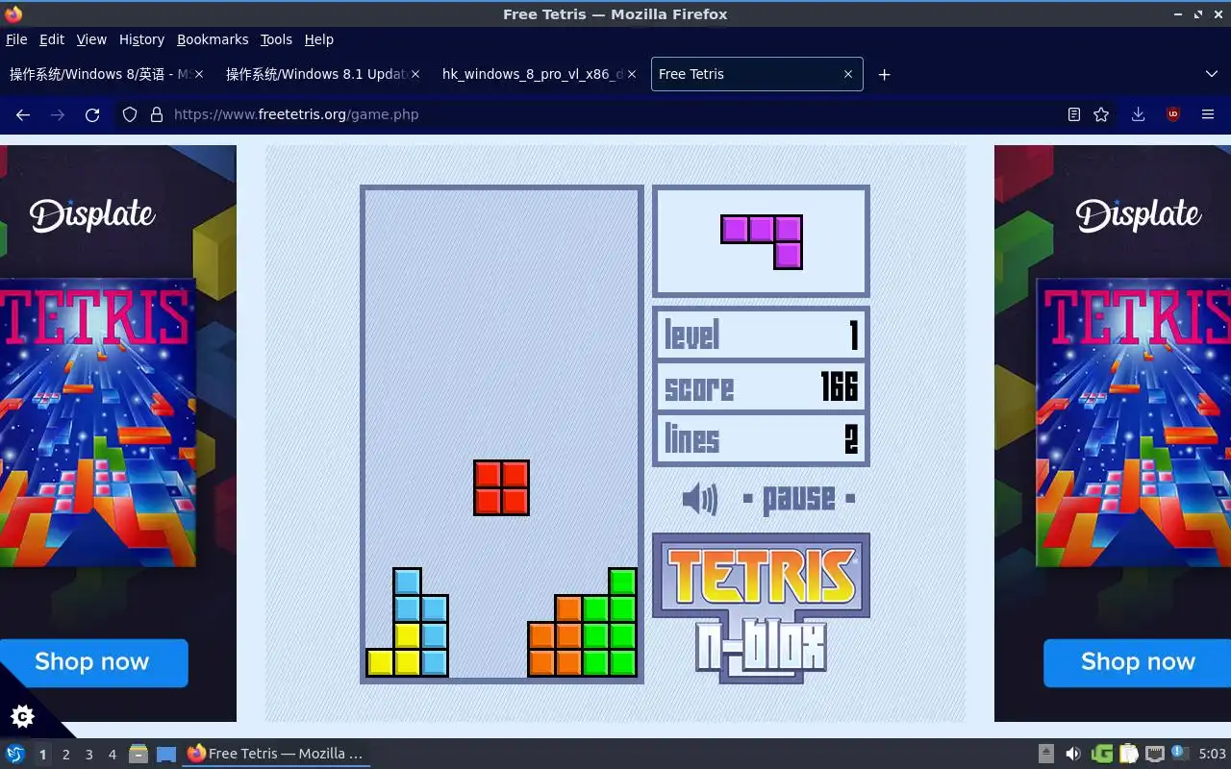Click the next piece preview box
Image resolution: width=1231 pixels, height=769 pixels.
[x=761, y=241]
